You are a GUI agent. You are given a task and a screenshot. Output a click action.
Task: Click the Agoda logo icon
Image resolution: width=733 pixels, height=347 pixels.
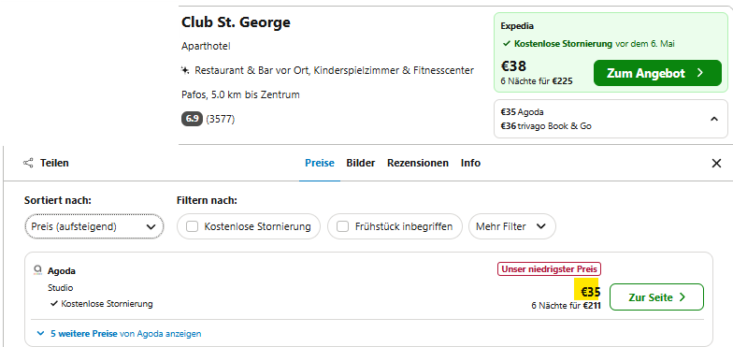pyautogui.click(x=37, y=270)
